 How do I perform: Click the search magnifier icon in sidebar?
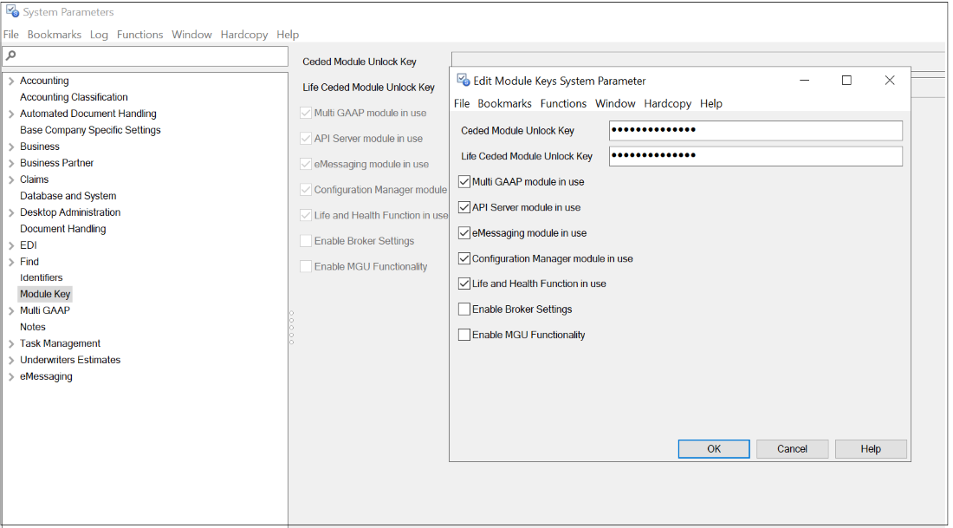[10, 56]
